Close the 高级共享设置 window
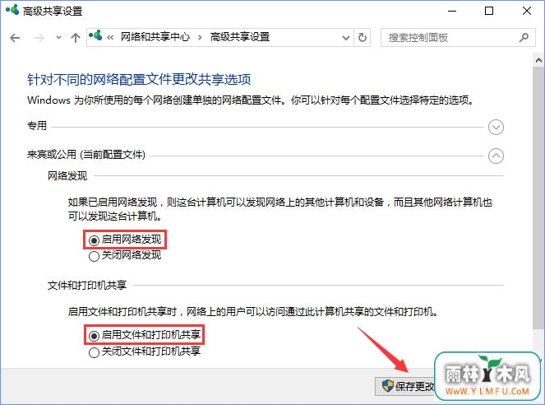 coord(527,12)
